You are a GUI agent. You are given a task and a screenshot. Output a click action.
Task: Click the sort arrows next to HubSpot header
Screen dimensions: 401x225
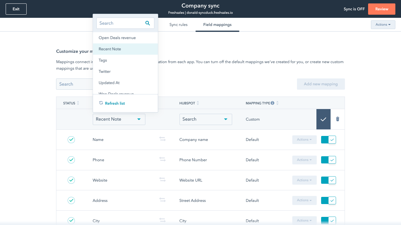tap(198, 103)
